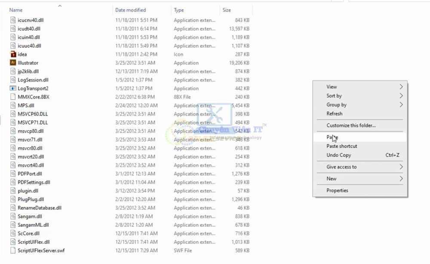The image size is (430, 264).
Task: Click the Illustrator application icon
Action: coord(13,63)
